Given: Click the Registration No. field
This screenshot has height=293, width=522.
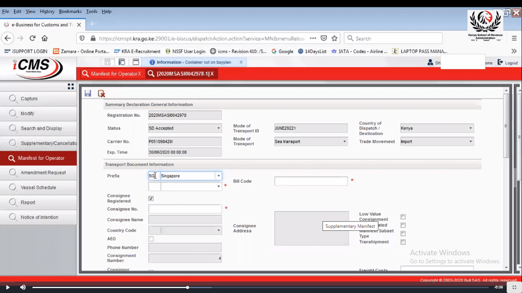Looking at the screenshot, I should point(185,115).
